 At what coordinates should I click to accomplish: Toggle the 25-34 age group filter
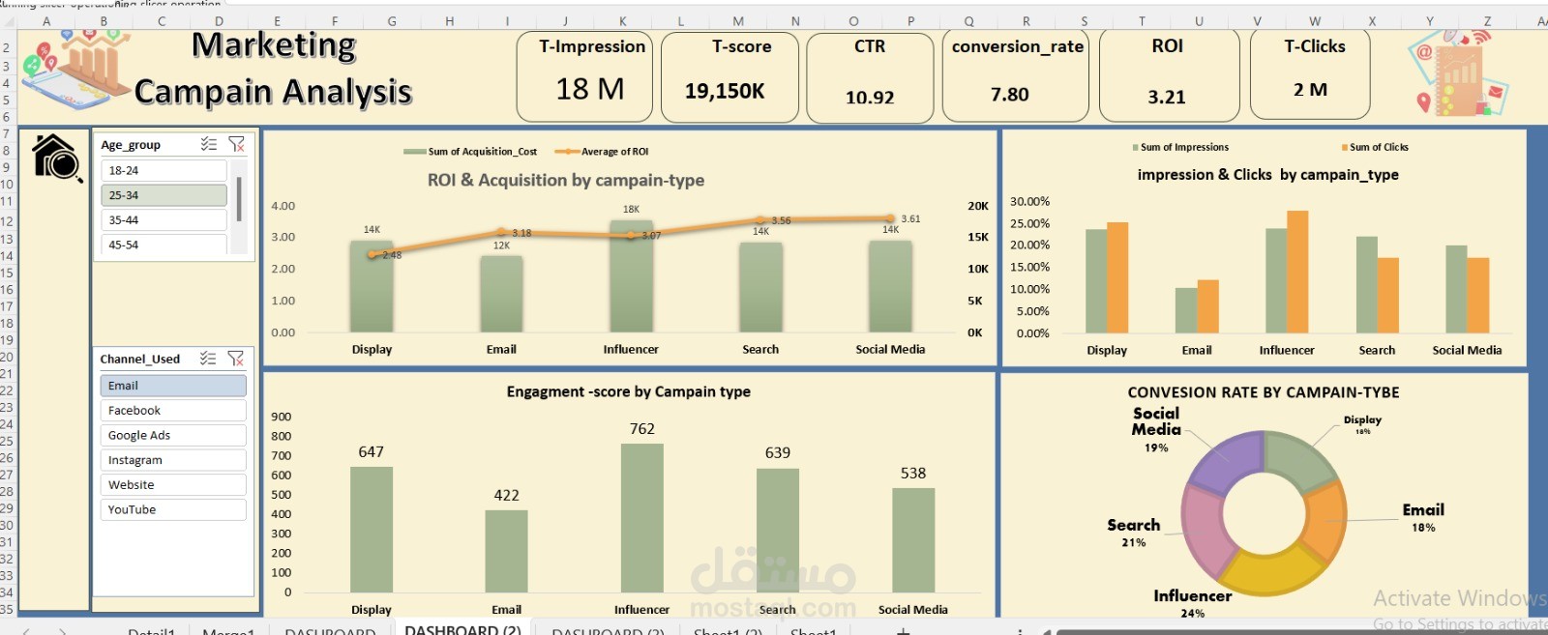point(164,195)
